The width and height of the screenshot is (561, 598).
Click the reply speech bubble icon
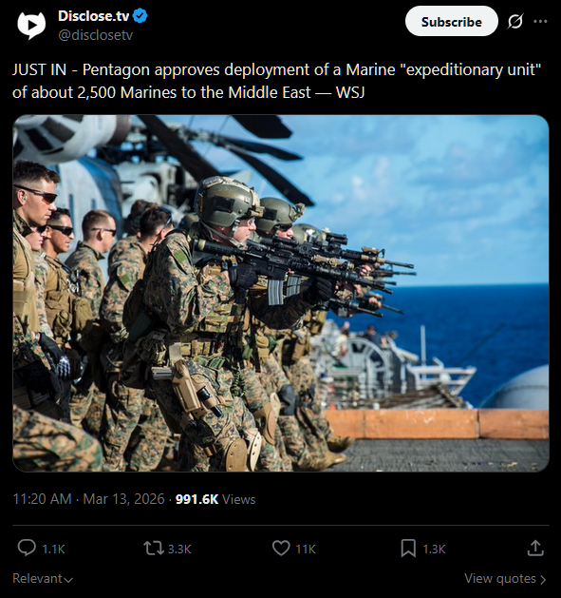27,548
